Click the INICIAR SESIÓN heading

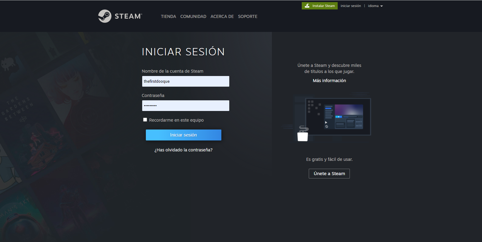pyautogui.click(x=183, y=52)
